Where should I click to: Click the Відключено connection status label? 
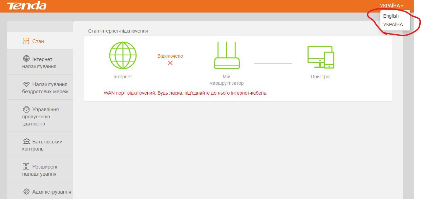(170, 56)
